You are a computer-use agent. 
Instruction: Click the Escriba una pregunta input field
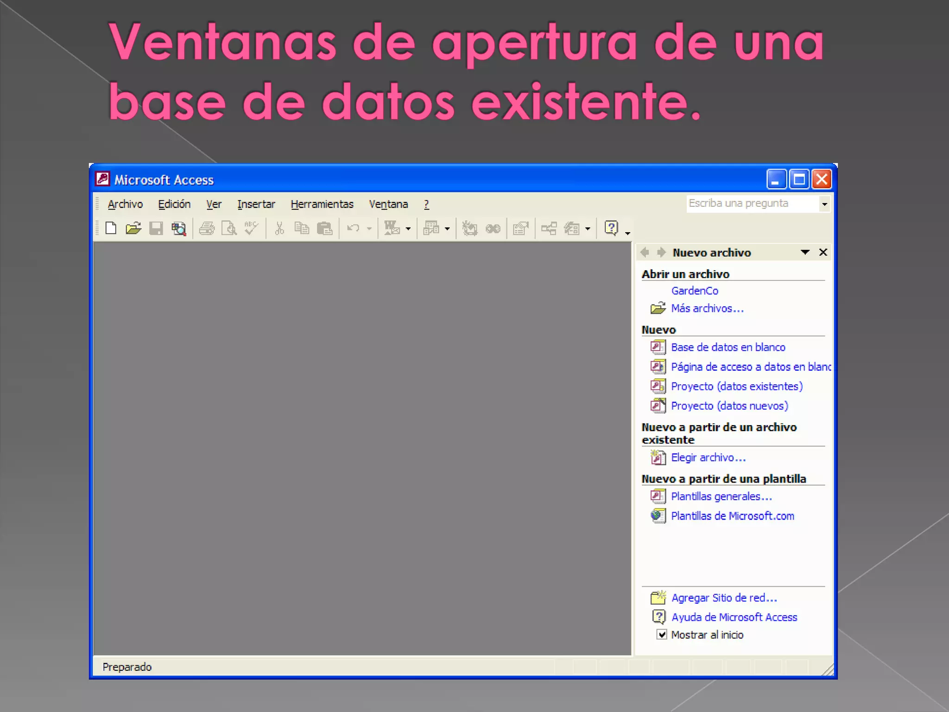tap(753, 204)
